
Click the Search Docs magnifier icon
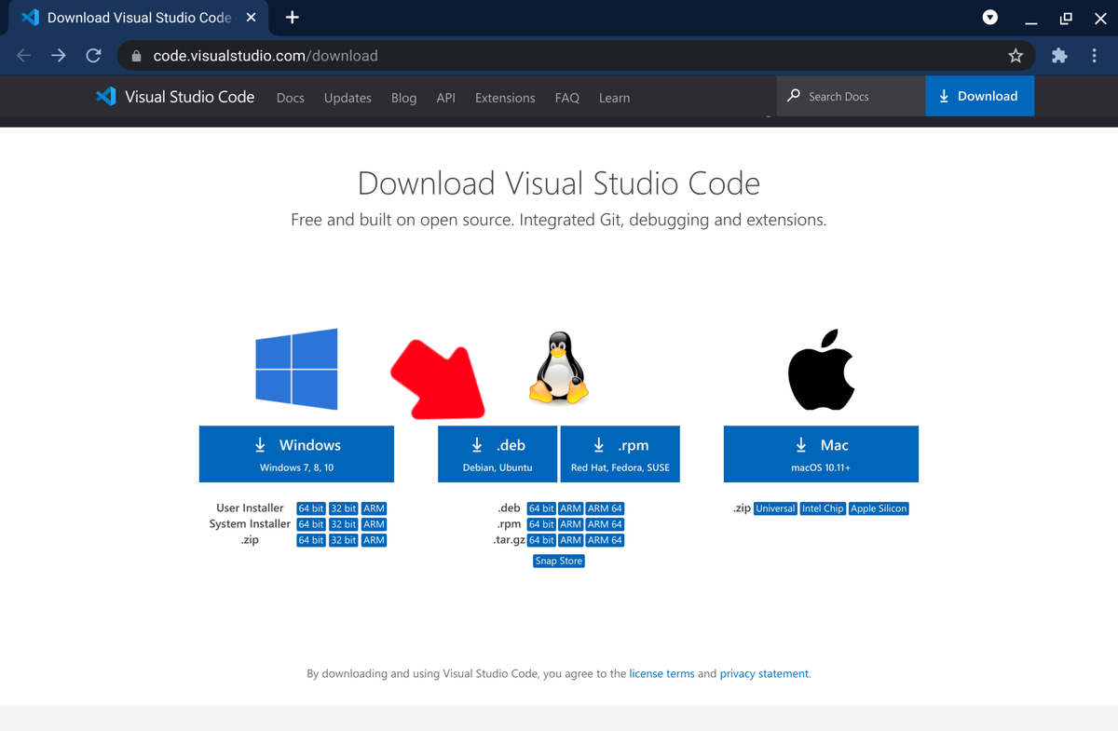click(x=794, y=96)
